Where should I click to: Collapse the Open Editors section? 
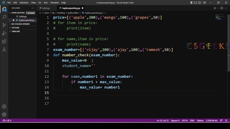click(22, 13)
